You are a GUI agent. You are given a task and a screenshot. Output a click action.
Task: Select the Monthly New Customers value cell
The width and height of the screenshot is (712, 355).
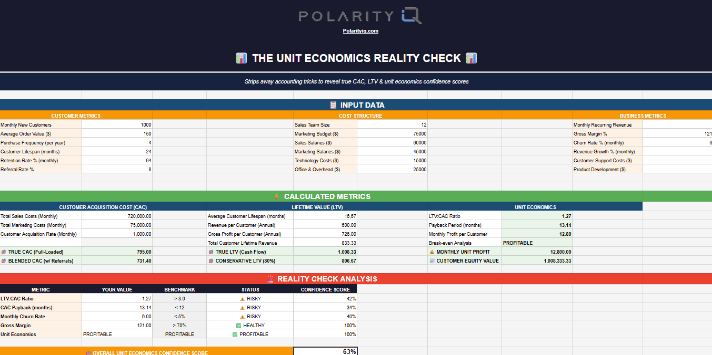point(117,125)
